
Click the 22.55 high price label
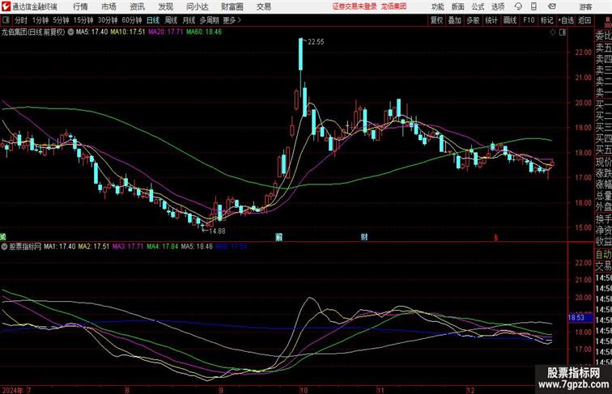click(x=316, y=42)
